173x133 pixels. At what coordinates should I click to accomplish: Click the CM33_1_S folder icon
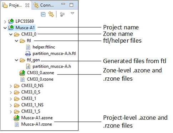17,111
